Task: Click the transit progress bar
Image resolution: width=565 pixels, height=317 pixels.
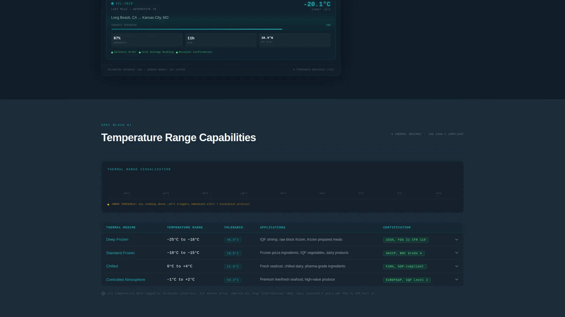Action: click(221, 29)
